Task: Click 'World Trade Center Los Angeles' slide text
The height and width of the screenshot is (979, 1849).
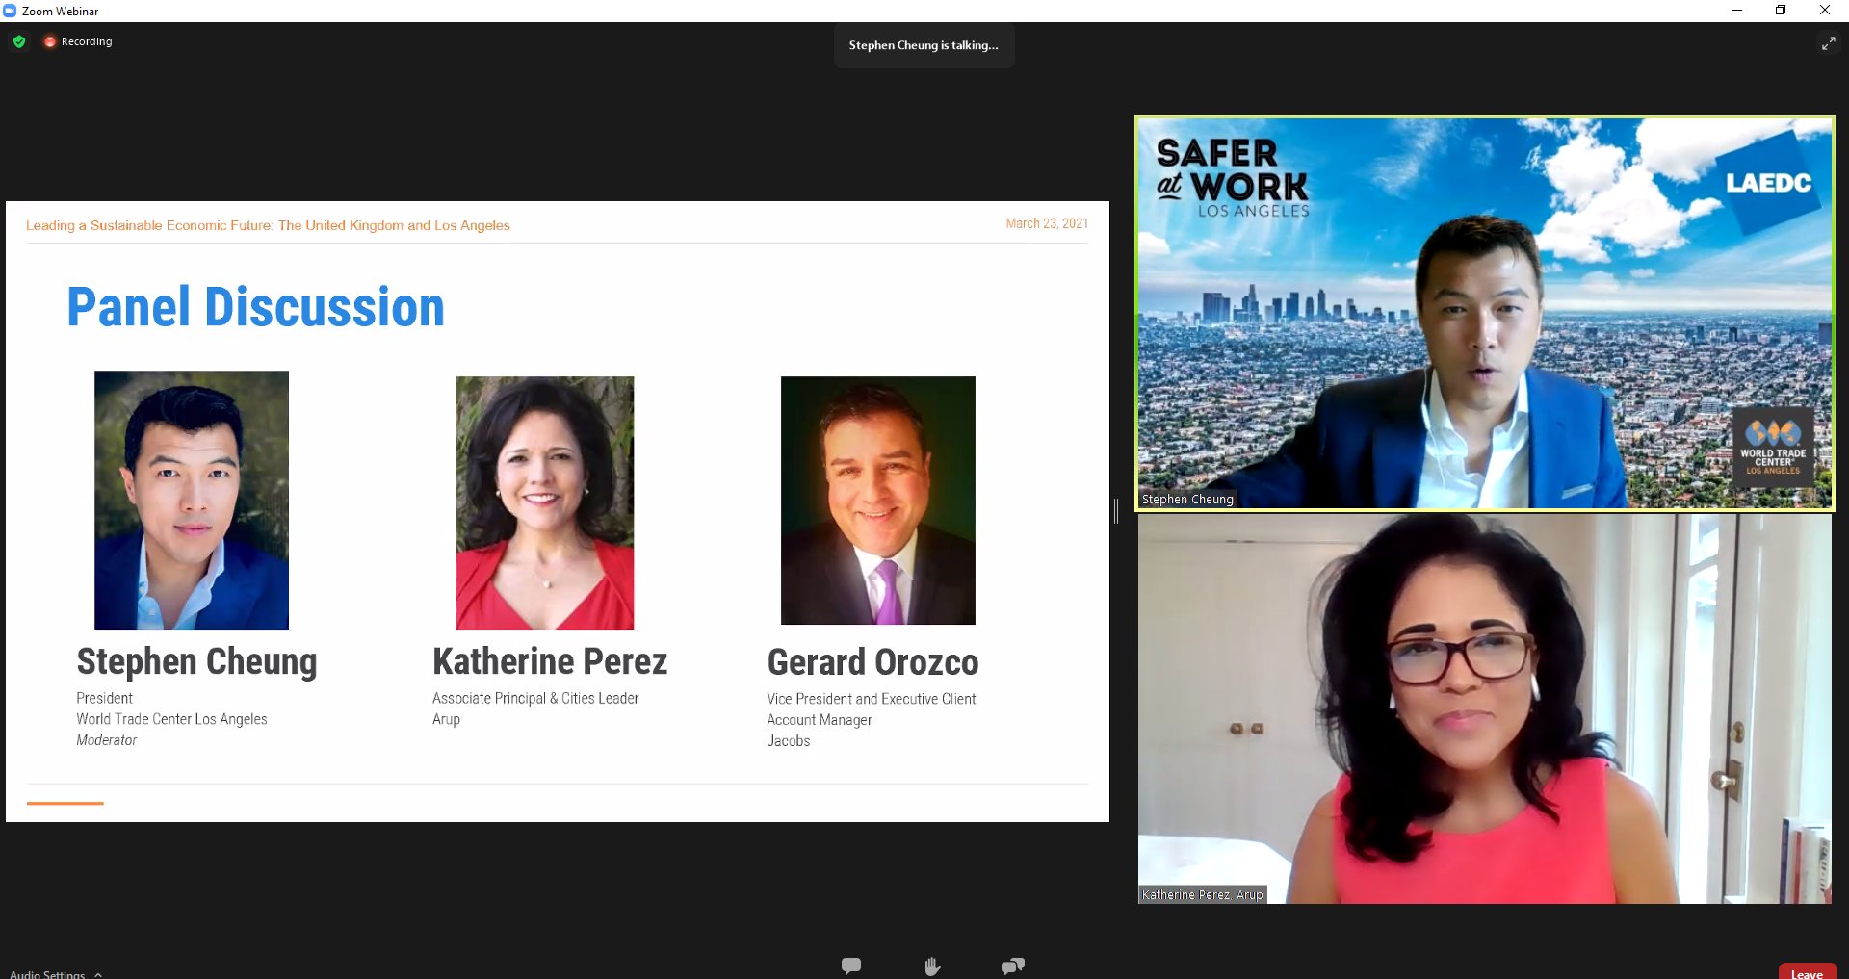Action: pyautogui.click(x=171, y=719)
